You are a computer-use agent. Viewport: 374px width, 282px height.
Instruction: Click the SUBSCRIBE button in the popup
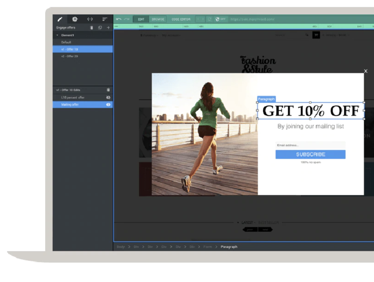pos(310,154)
